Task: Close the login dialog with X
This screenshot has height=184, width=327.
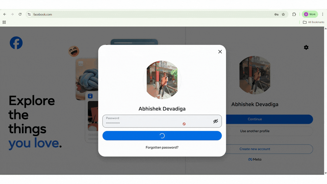Action: pyautogui.click(x=220, y=52)
